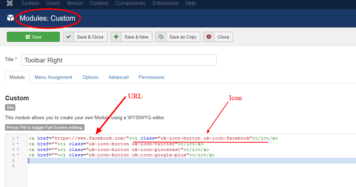Click the uk-icon-google-plus code line
The image size is (356, 187).
coord(122,155)
